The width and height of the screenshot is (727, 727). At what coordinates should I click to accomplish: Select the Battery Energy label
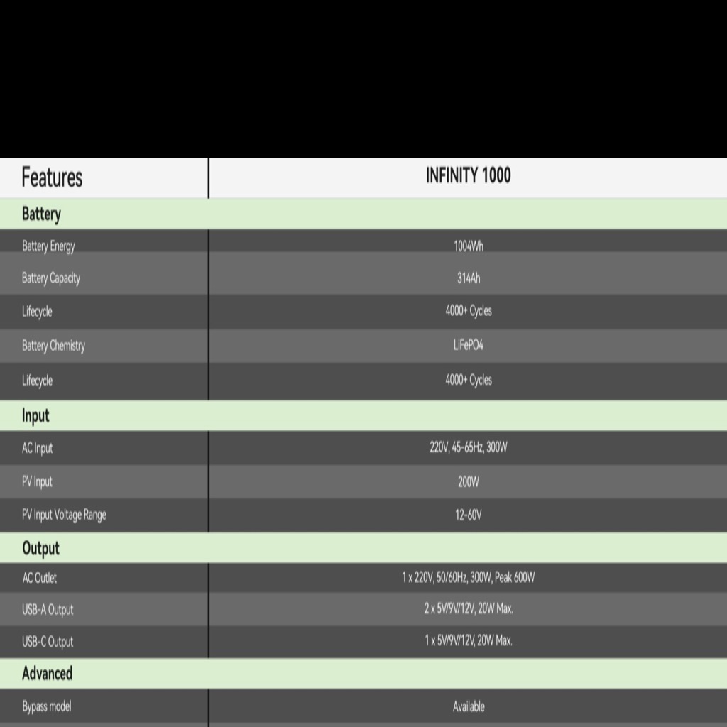(48, 246)
